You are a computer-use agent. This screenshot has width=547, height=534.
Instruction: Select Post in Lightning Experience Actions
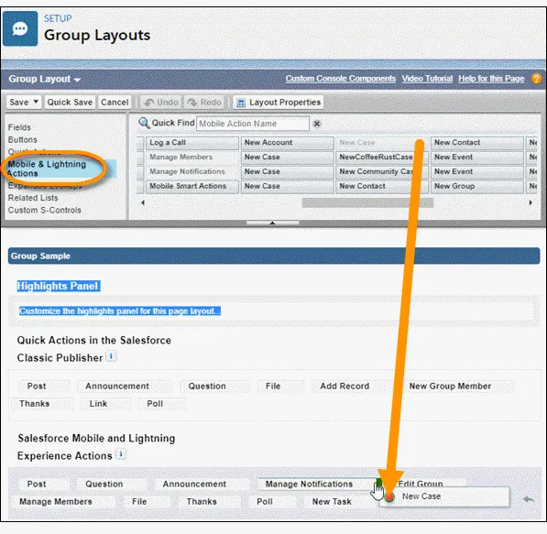point(43,485)
